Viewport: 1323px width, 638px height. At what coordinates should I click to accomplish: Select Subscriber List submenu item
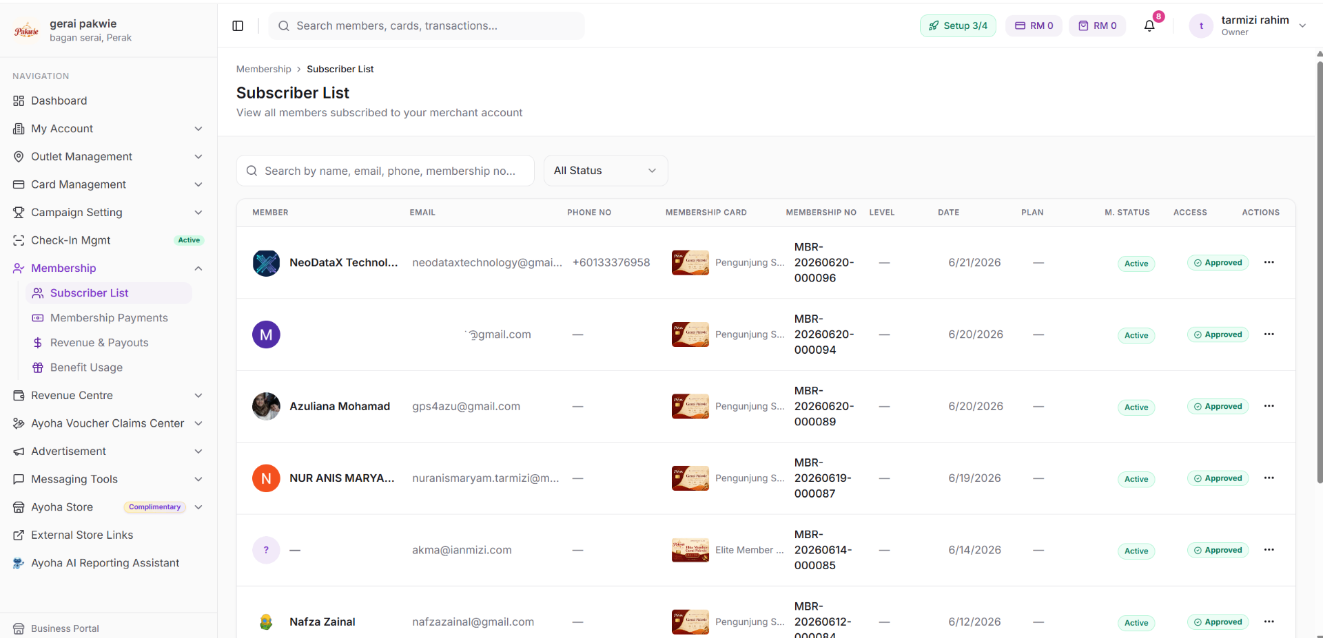(109, 293)
